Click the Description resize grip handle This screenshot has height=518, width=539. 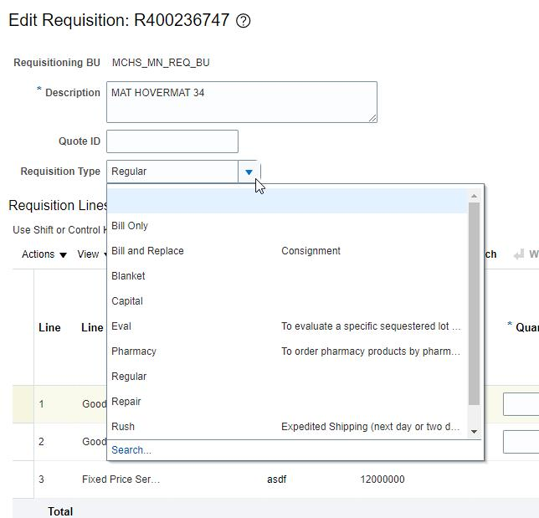pyautogui.click(x=372, y=118)
